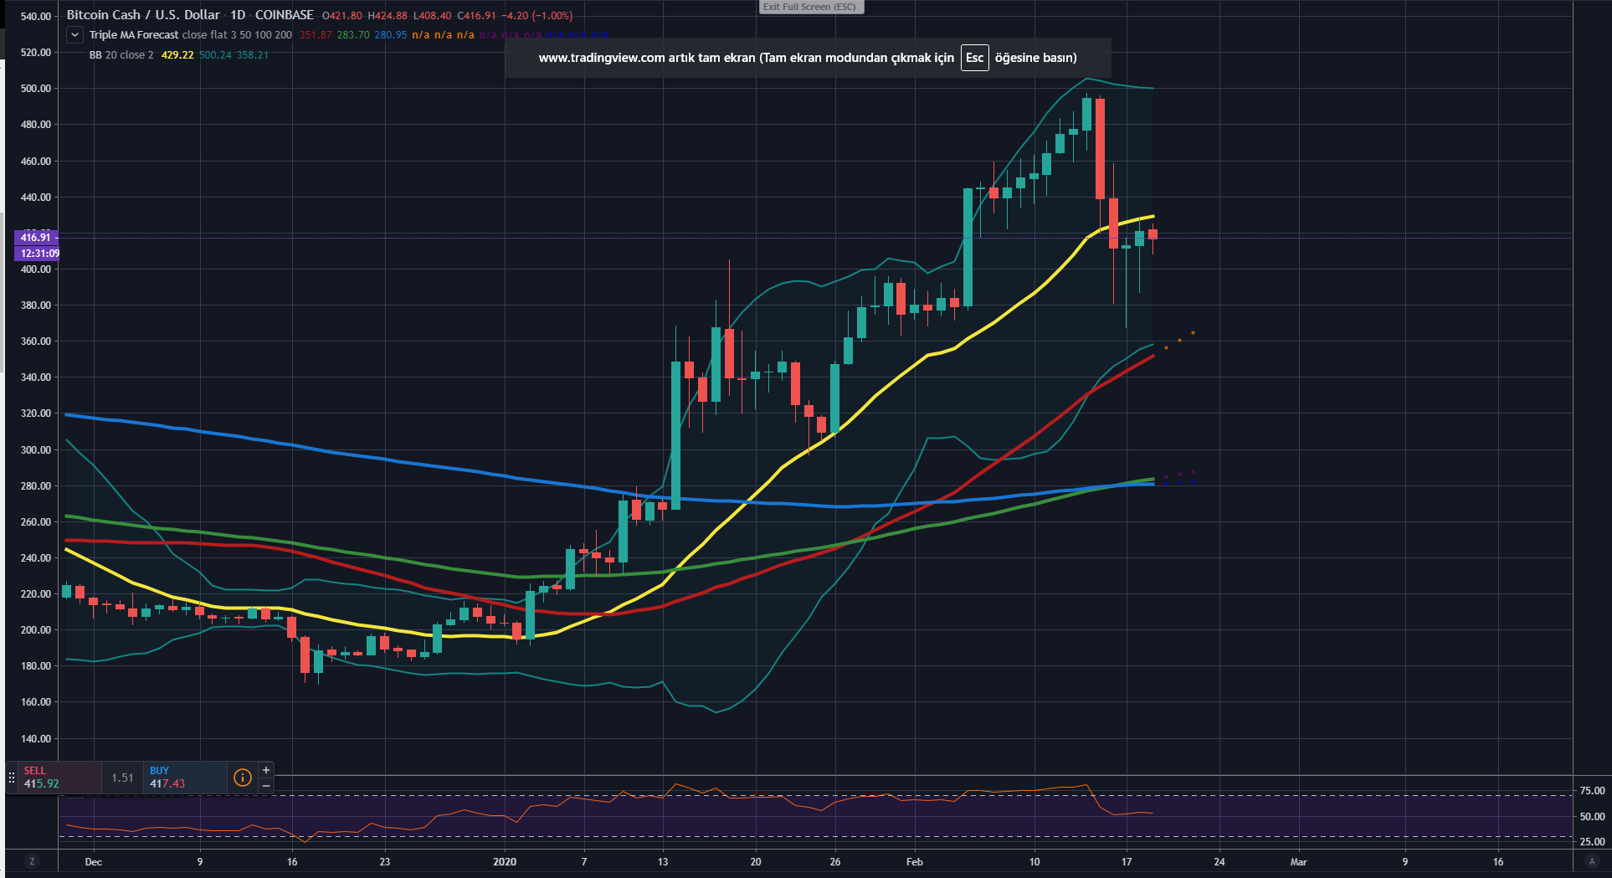Click the 416.91 current price label
The image size is (1612, 878).
coord(36,238)
